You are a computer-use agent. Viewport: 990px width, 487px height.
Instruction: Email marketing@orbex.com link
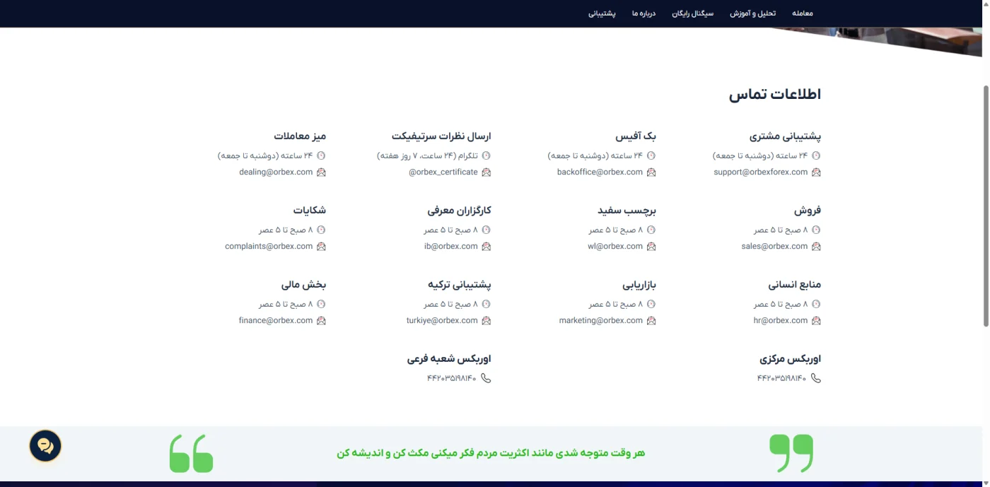[601, 321]
